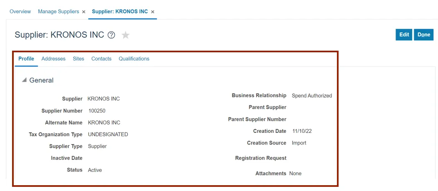Click the creation date 11/10/22
This screenshot has height=191, width=438.
(302, 131)
